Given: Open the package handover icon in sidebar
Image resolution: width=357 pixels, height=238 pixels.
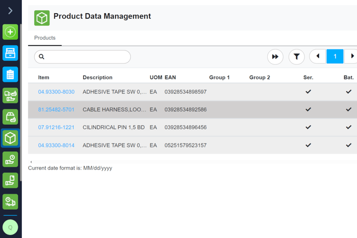Looking at the screenshot, I should pos(10,117).
